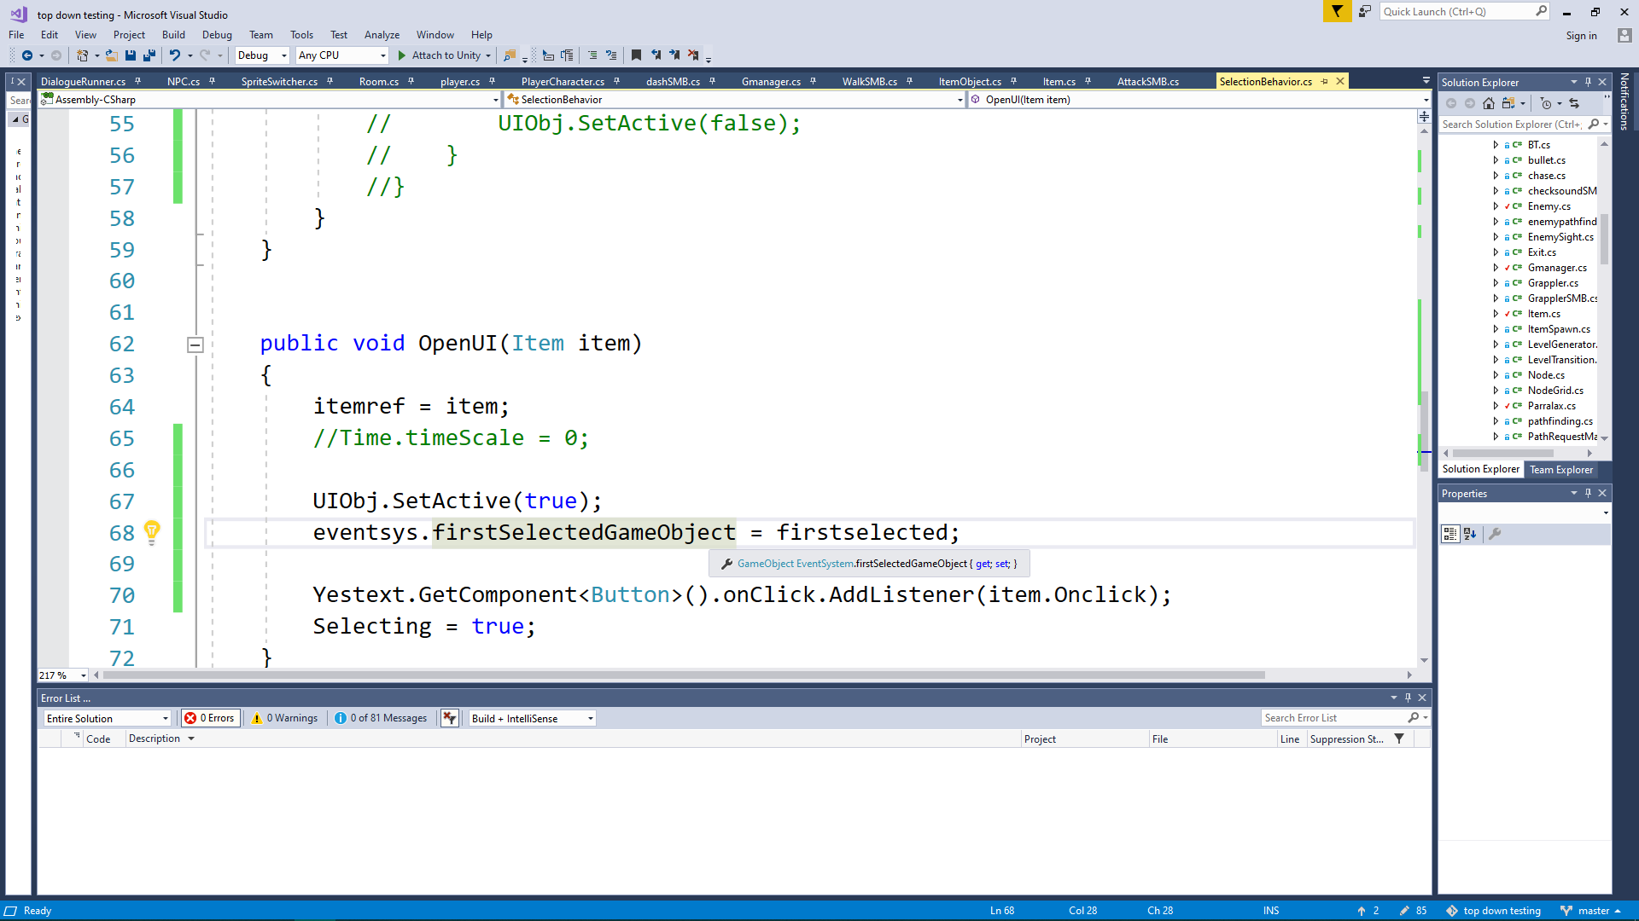This screenshot has width=1639, height=921.
Task: Click the lightbulb quick actions icon
Action: click(x=152, y=532)
